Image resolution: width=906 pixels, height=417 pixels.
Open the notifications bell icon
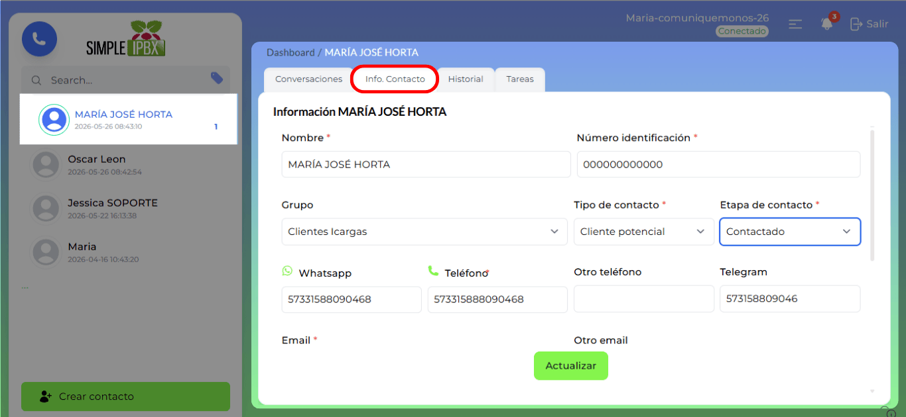click(x=827, y=24)
